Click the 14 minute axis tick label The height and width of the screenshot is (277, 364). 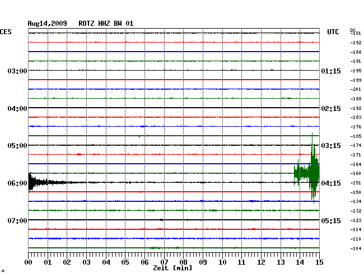[x=300, y=262]
